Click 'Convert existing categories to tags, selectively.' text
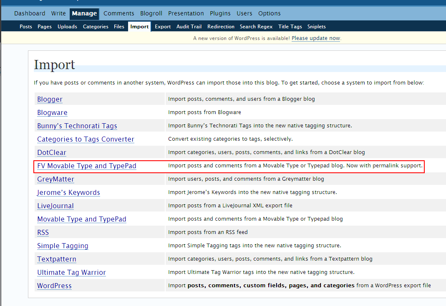This screenshot has width=446, height=306. tap(230, 139)
